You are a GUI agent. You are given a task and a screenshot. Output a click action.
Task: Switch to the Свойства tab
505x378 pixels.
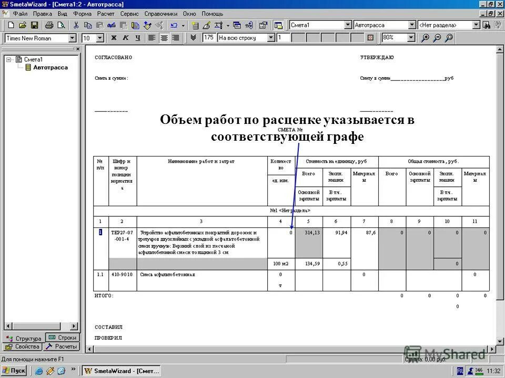click(x=23, y=346)
